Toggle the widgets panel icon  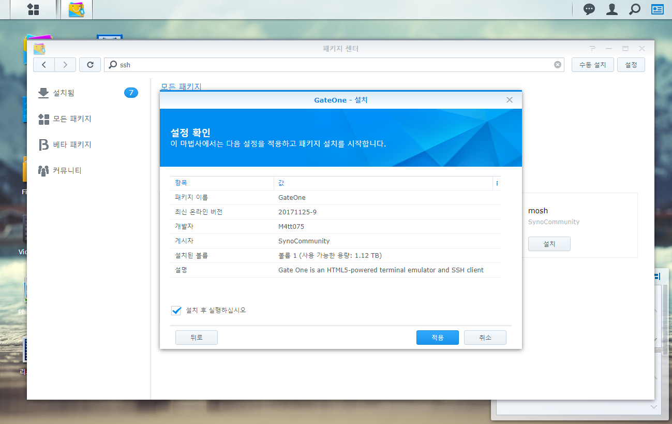pyautogui.click(x=658, y=9)
